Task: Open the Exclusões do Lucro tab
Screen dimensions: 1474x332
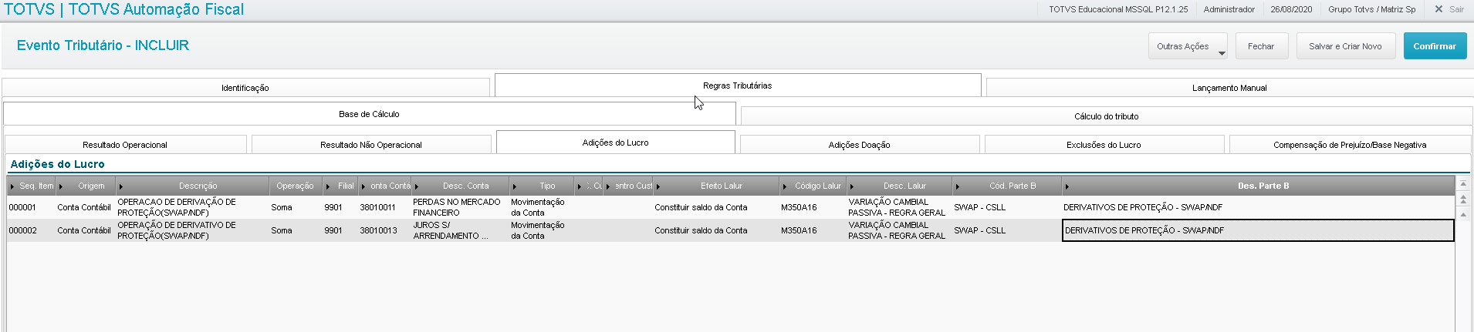Action: pos(1104,145)
